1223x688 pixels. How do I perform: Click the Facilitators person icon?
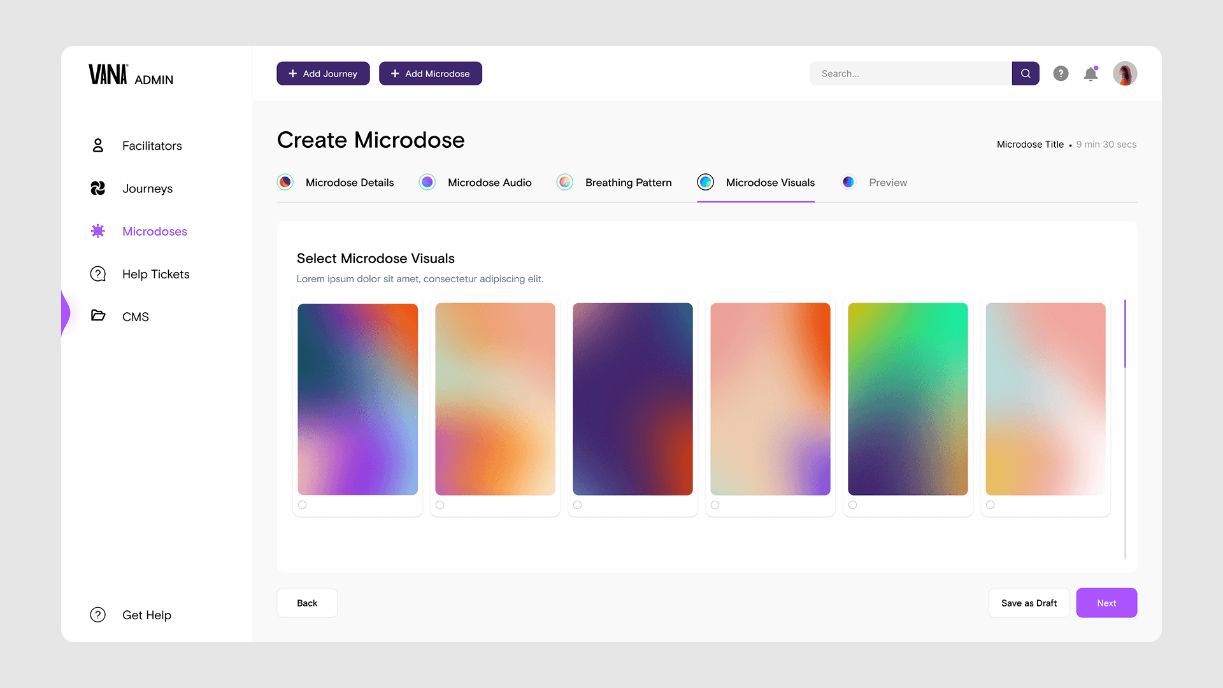(x=97, y=146)
